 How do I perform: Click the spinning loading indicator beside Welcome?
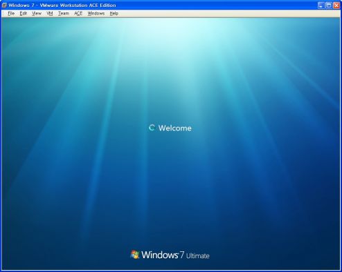click(x=152, y=128)
